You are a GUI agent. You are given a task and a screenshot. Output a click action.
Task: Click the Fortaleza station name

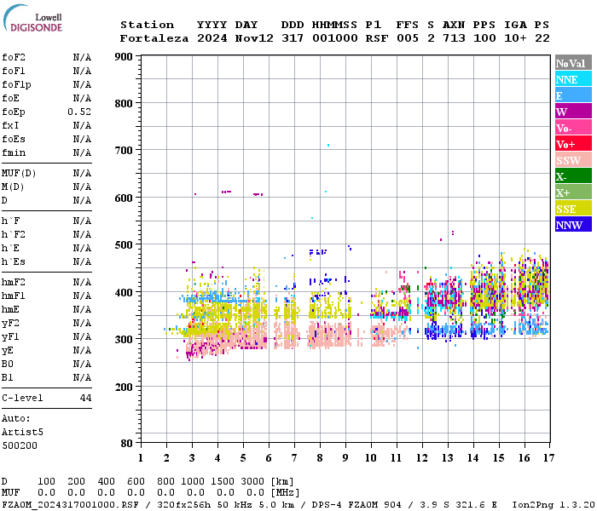coord(154,38)
